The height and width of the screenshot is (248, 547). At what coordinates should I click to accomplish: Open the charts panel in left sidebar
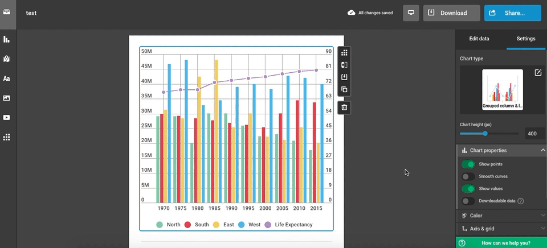(7, 39)
